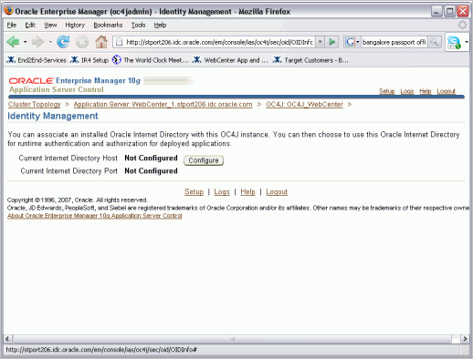This screenshot has height=359, width=473.
Task: Open the File menu
Action: pos(12,25)
